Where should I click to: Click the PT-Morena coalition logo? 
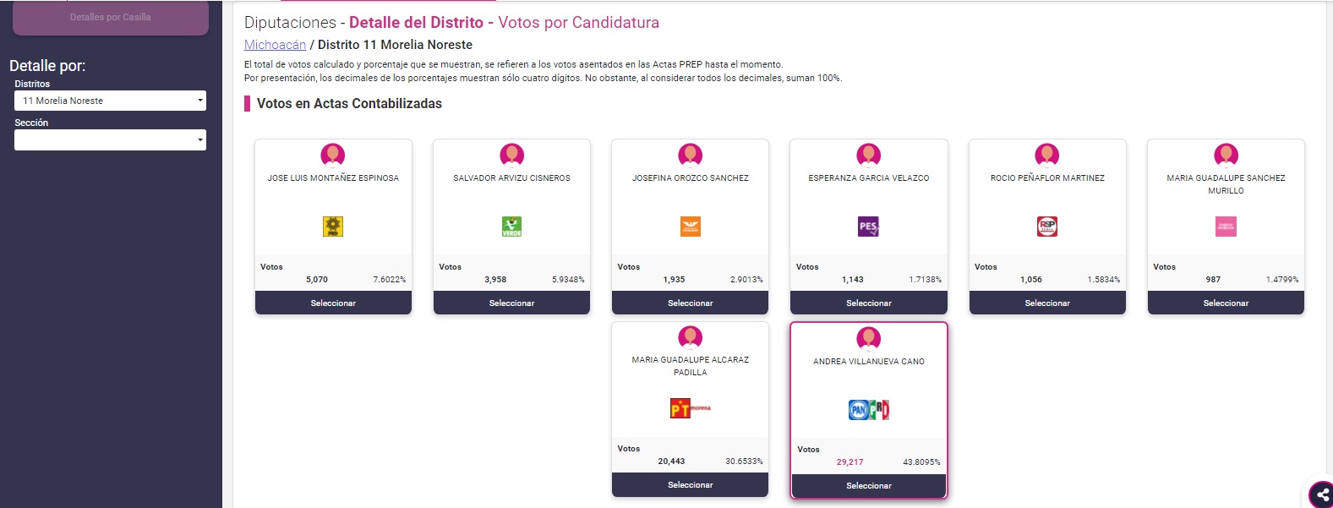(x=691, y=408)
